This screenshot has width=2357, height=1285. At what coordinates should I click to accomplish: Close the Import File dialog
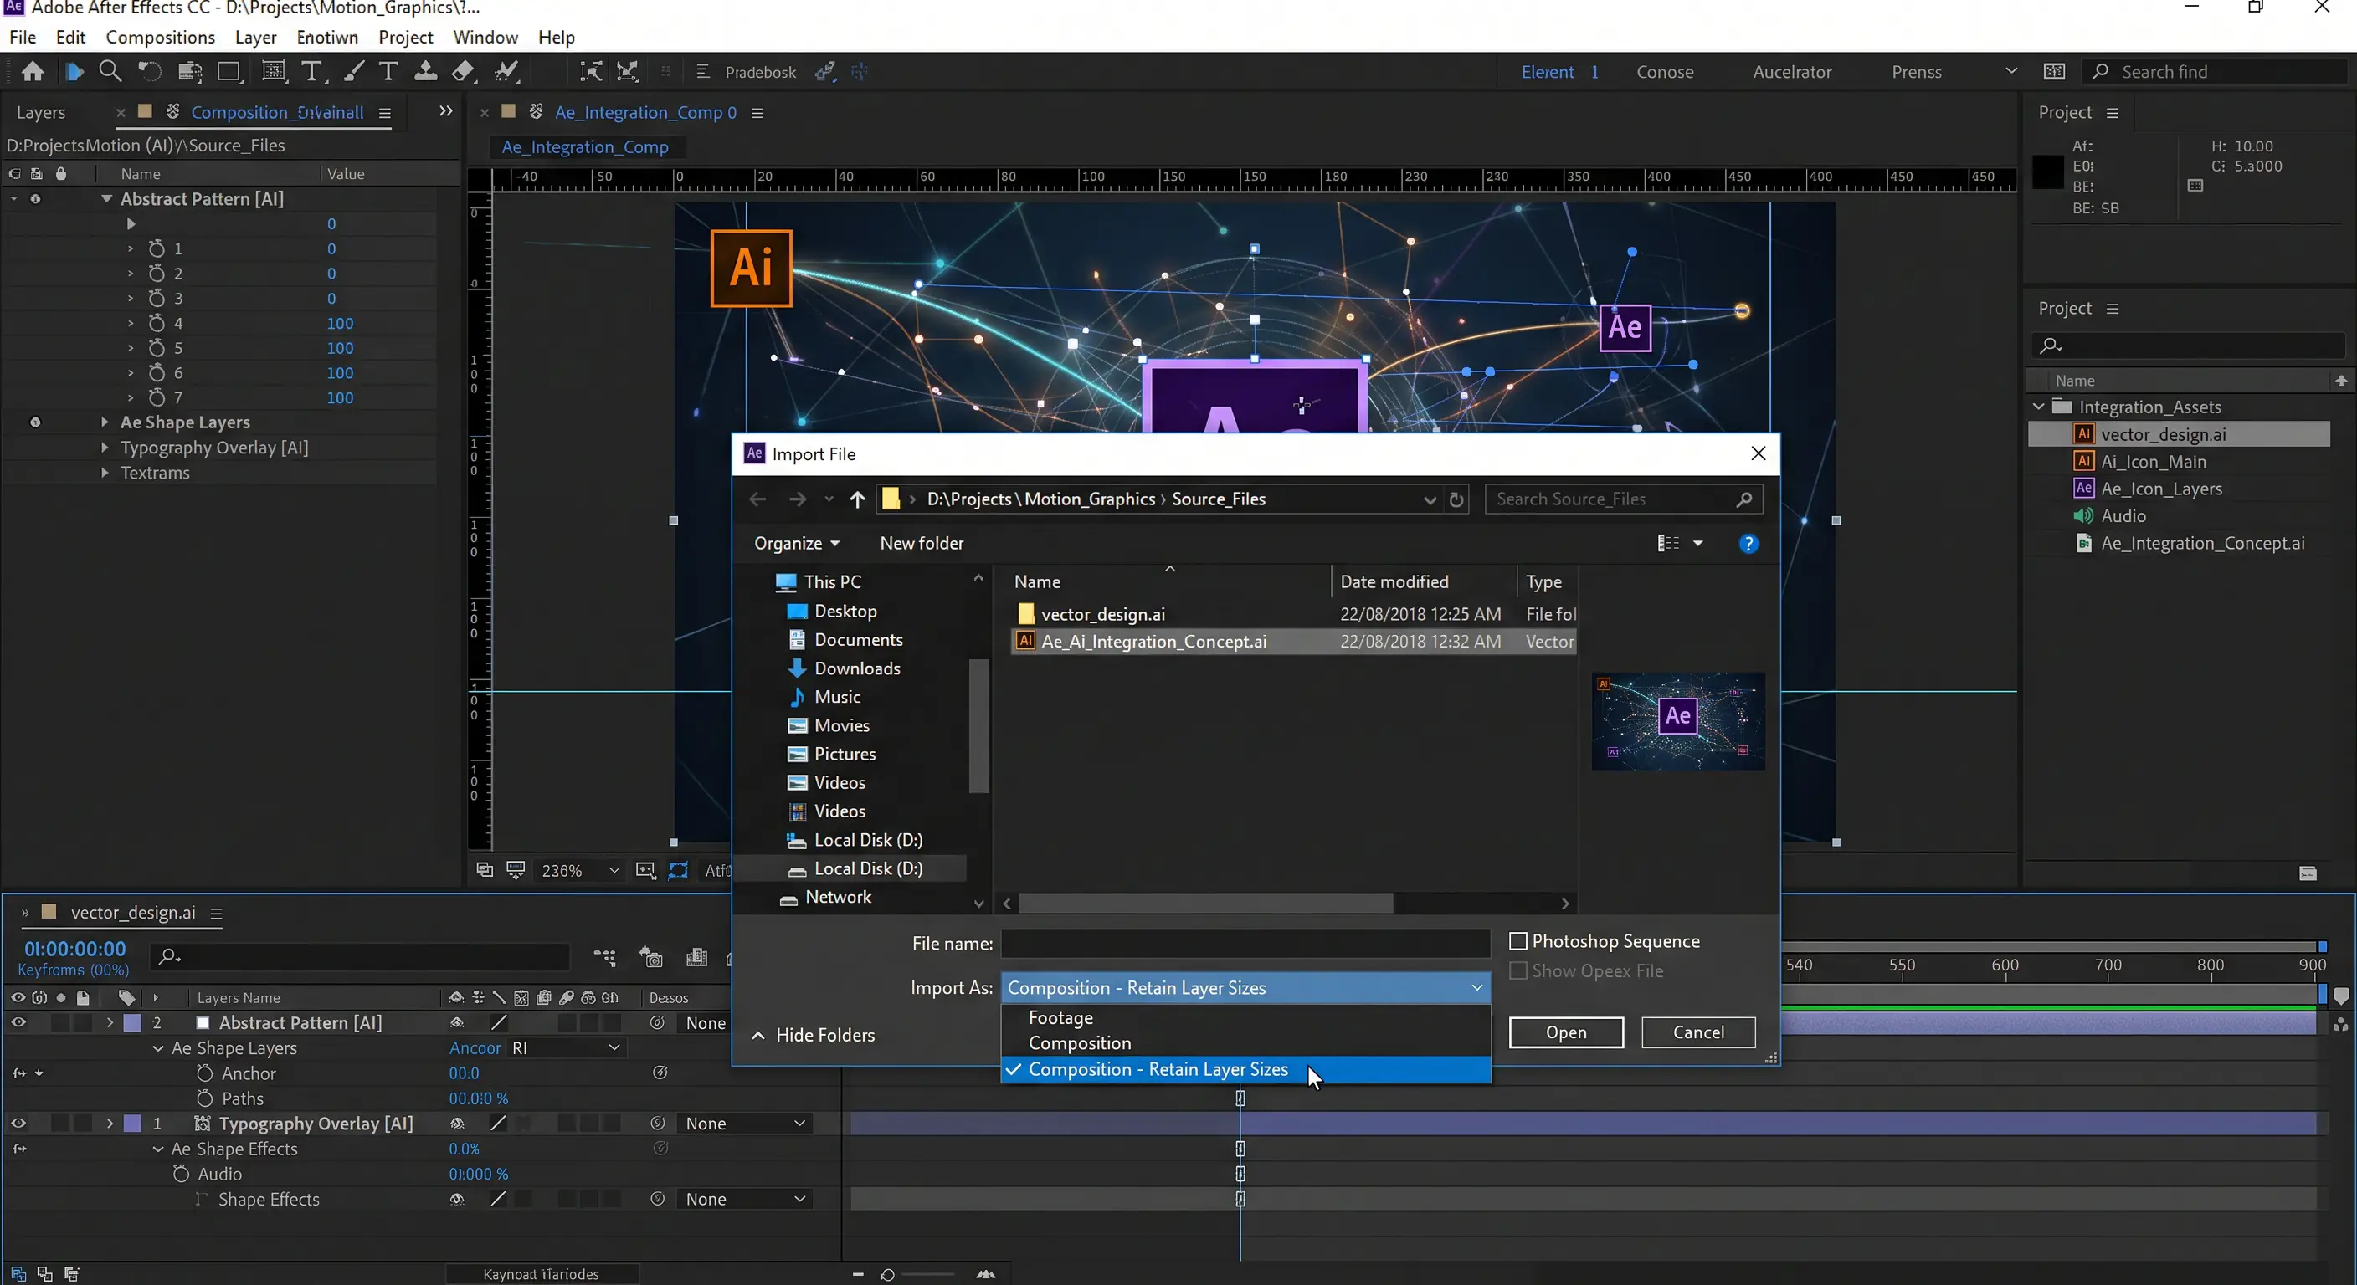click(1758, 454)
